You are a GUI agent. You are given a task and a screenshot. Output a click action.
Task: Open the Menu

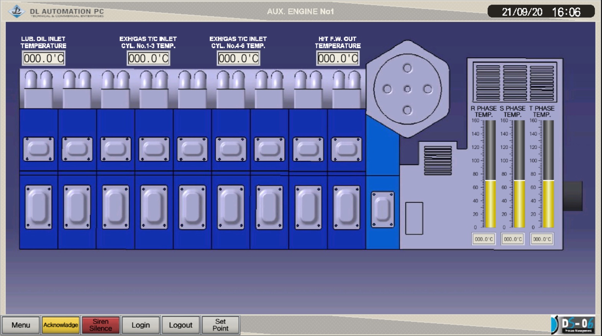(21, 325)
